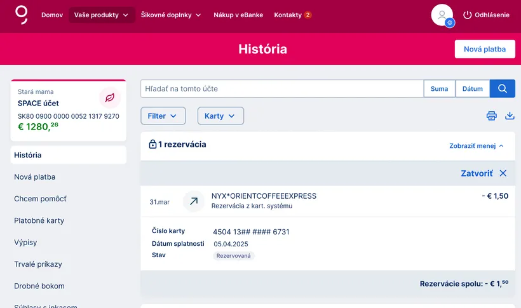Collapse reservations via Zobraziť menej
Viewport: 521px width, 308px height.
pyautogui.click(x=476, y=145)
